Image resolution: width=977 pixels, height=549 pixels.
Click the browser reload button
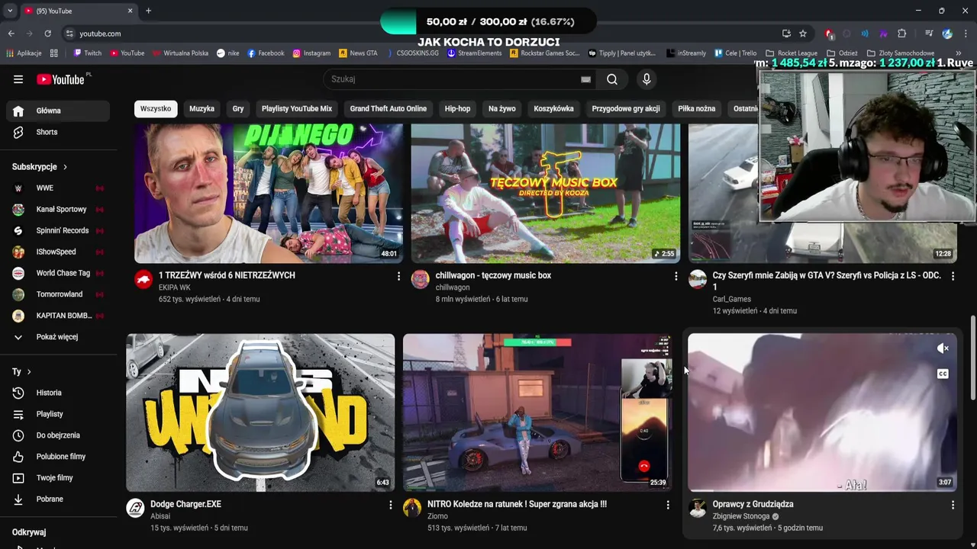[x=47, y=34]
